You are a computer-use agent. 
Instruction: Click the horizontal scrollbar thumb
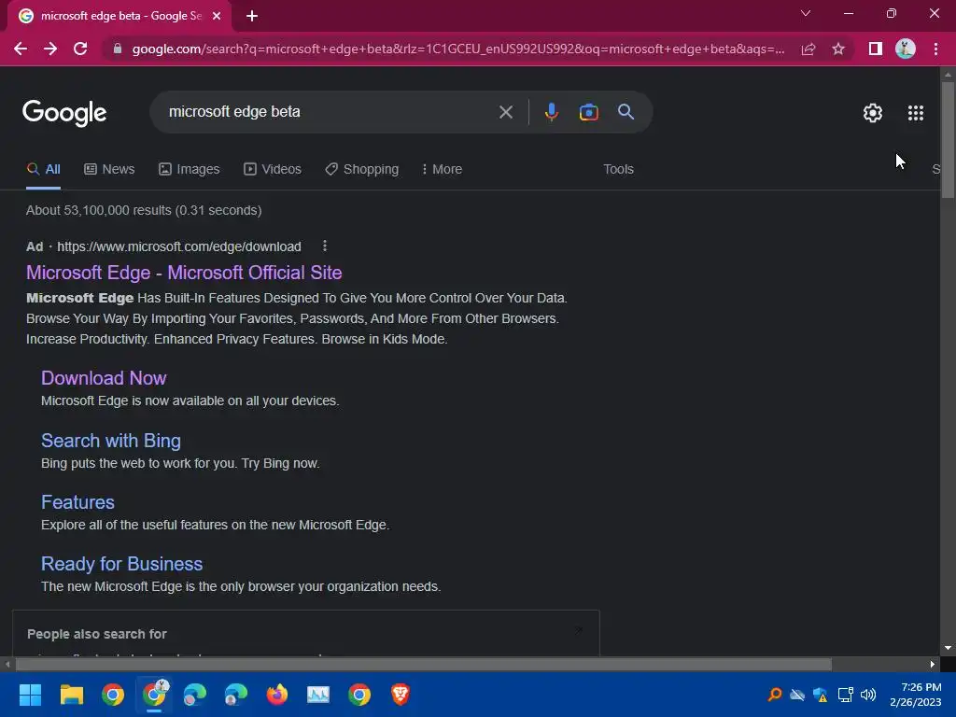click(x=423, y=664)
